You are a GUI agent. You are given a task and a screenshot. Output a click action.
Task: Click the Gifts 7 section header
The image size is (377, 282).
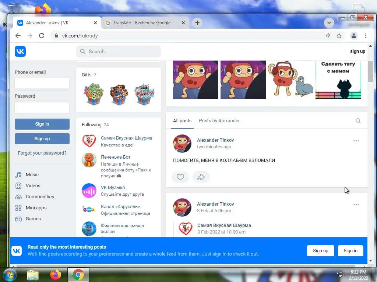point(89,75)
